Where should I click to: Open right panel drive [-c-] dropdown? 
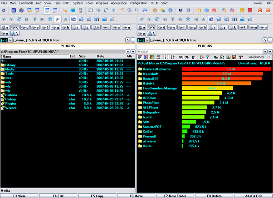[x=147, y=40]
